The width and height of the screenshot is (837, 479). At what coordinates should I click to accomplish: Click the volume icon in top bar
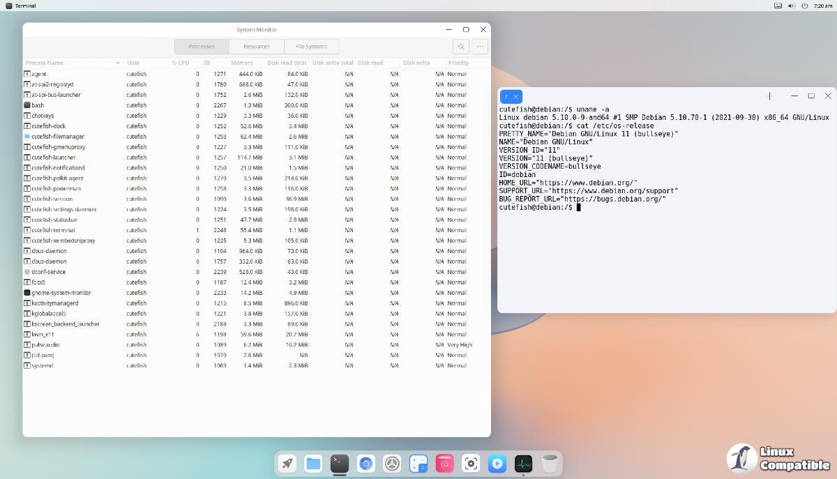click(x=792, y=6)
